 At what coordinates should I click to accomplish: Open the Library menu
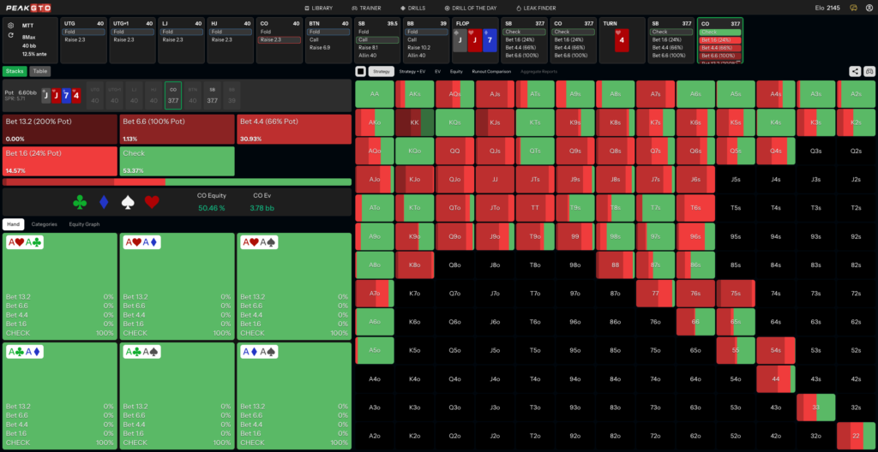(319, 8)
